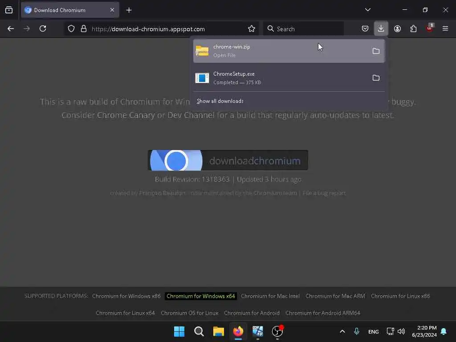Open the Chrome Canary link
Screen dimensions: 456x342
pos(126,115)
